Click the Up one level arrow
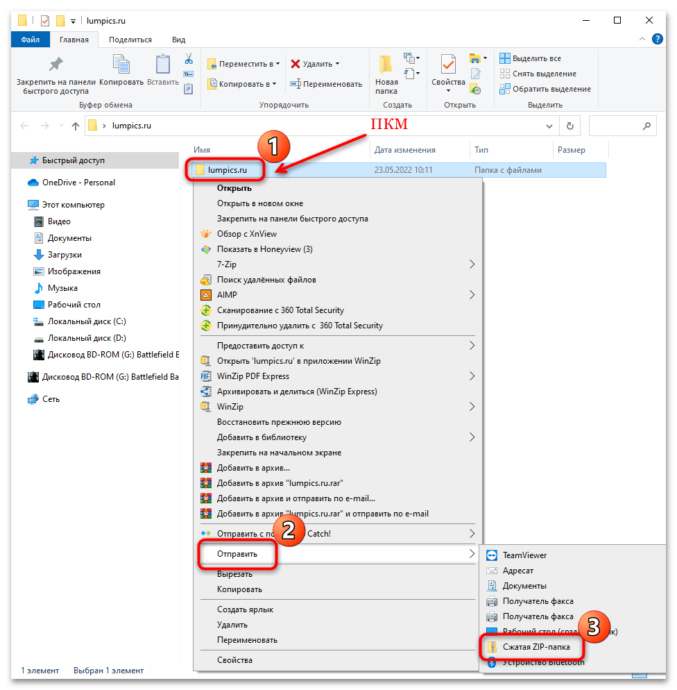The width and height of the screenshot is (677, 690). coord(75,126)
